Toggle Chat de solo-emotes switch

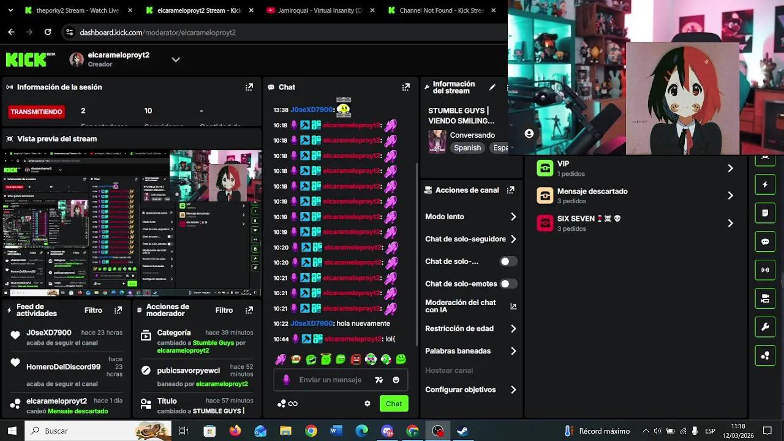(x=508, y=284)
